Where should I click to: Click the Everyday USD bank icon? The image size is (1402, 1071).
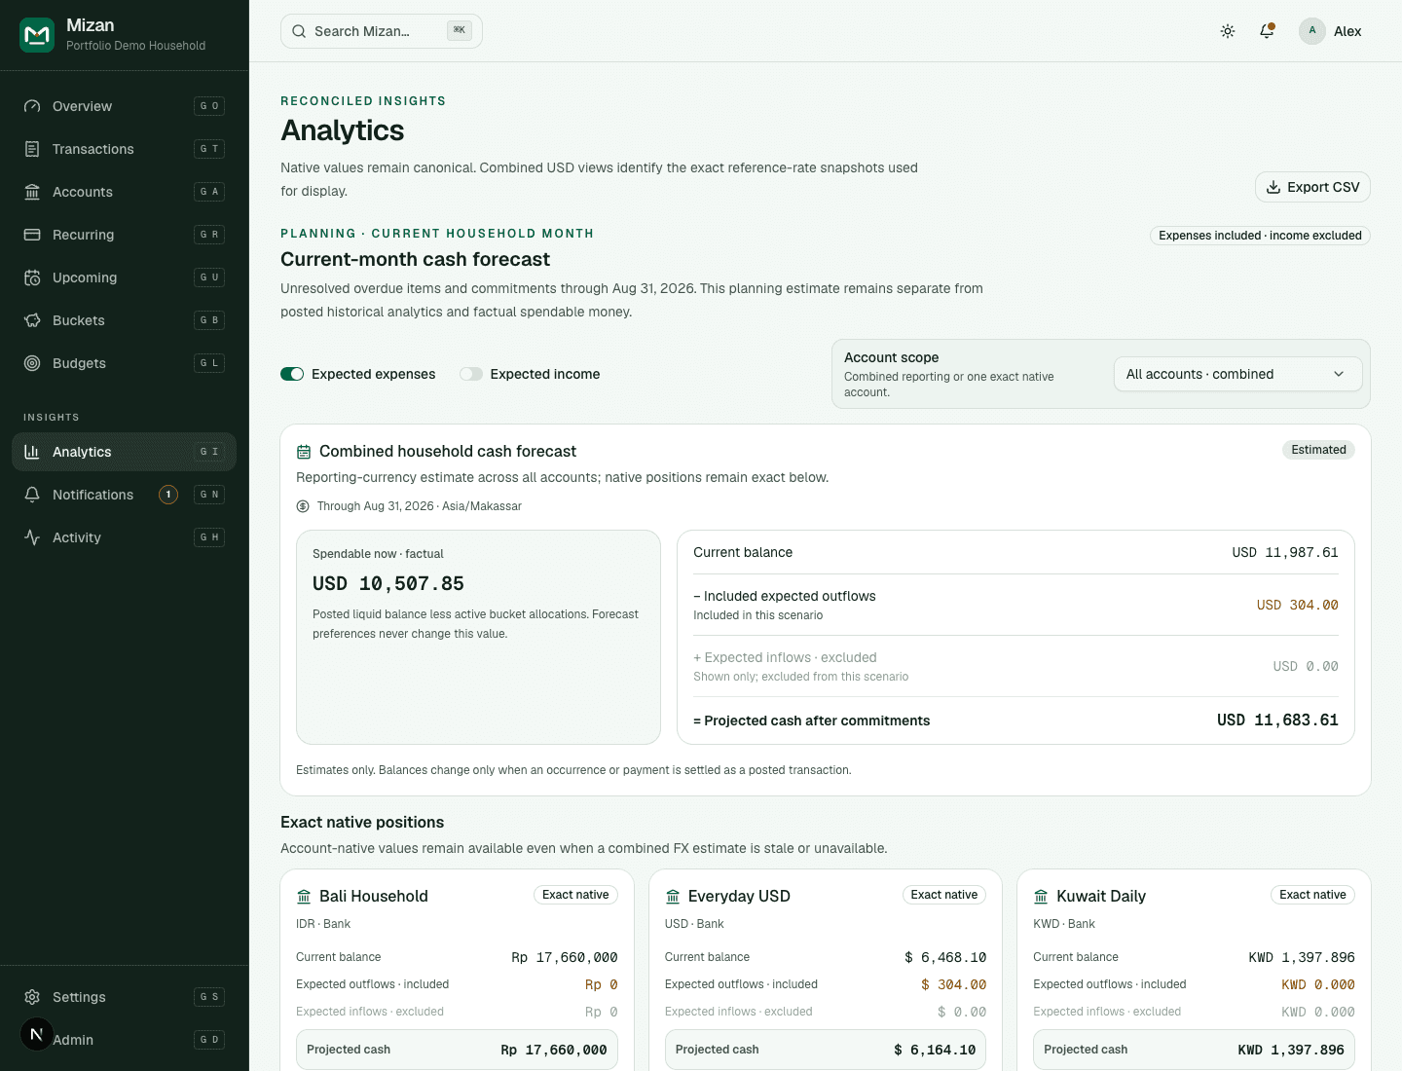point(673,897)
